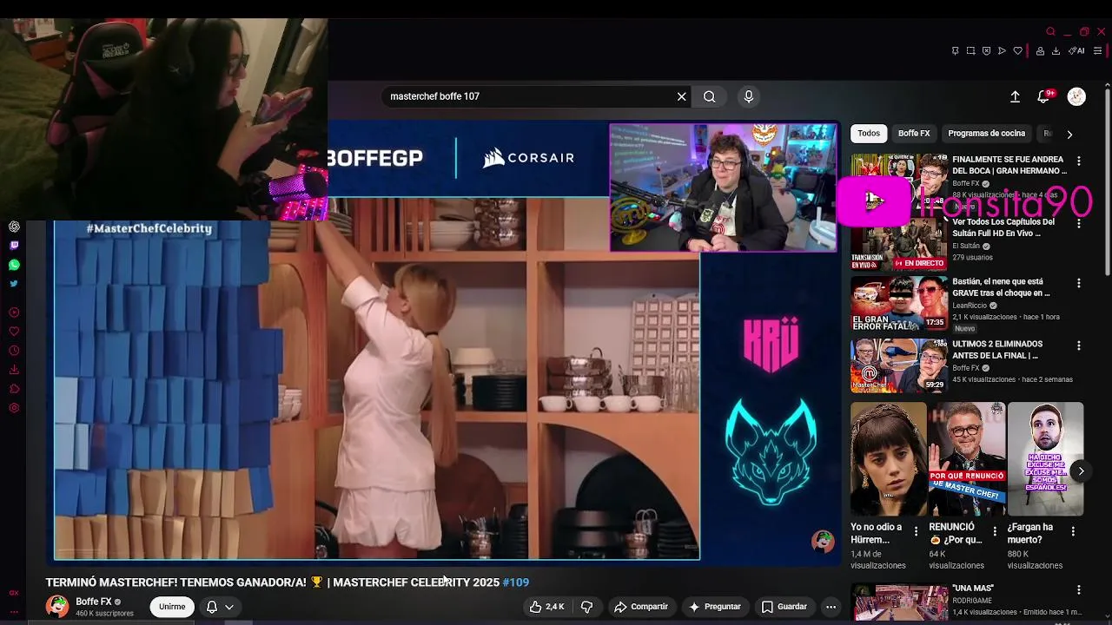The height and width of the screenshot is (625, 1112).
Task: Share the video via Compartir
Action: click(641, 607)
